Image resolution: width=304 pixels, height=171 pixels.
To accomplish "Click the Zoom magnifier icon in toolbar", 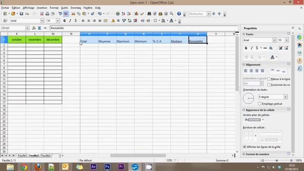I will 171,14.
